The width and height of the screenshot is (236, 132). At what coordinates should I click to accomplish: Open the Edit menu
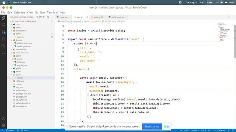[10, 12]
